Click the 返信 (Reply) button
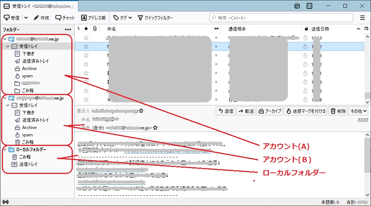The width and height of the screenshot is (371, 206). [225, 111]
